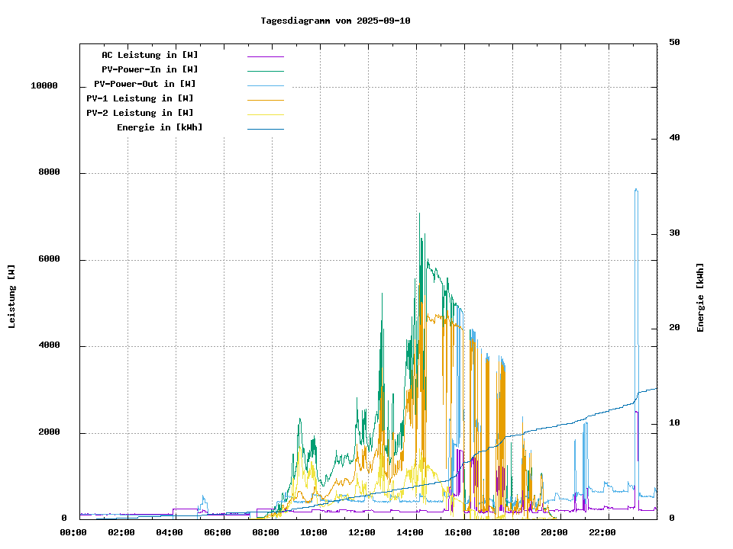Select the PV-Power-In legend label
The height and width of the screenshot is (549, 733).
click(x=150, y=69)
